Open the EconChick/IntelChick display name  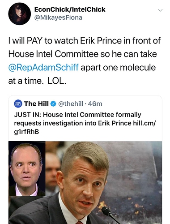tap(70, 9)
